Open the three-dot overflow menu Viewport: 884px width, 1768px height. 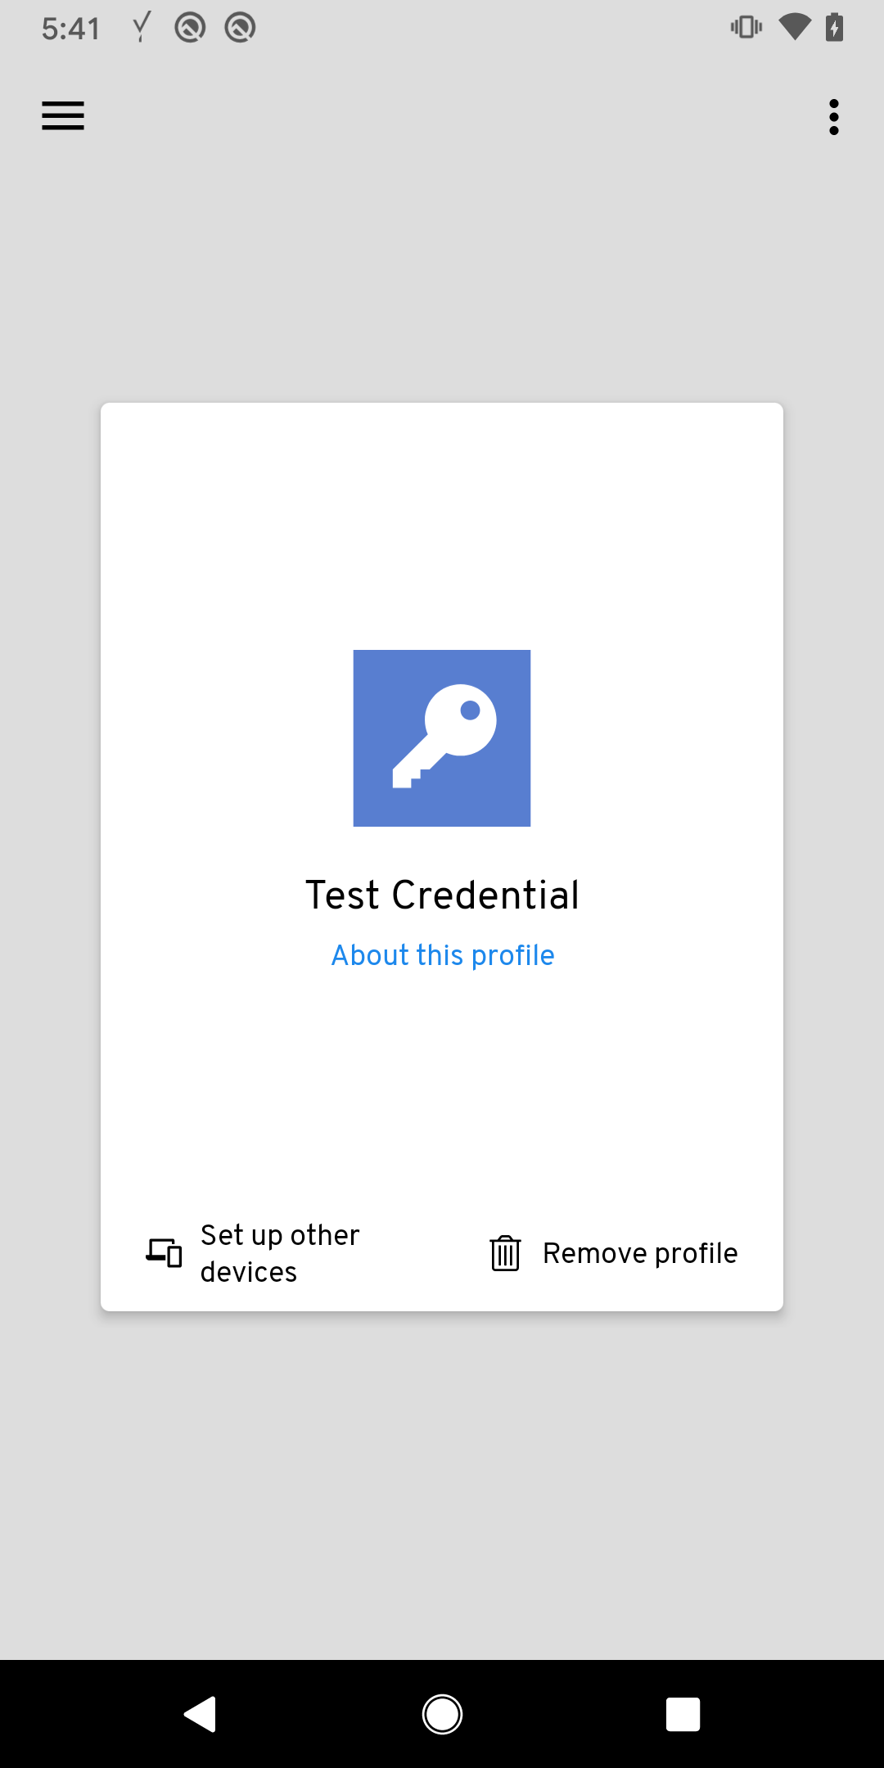(x=834, y=117)
